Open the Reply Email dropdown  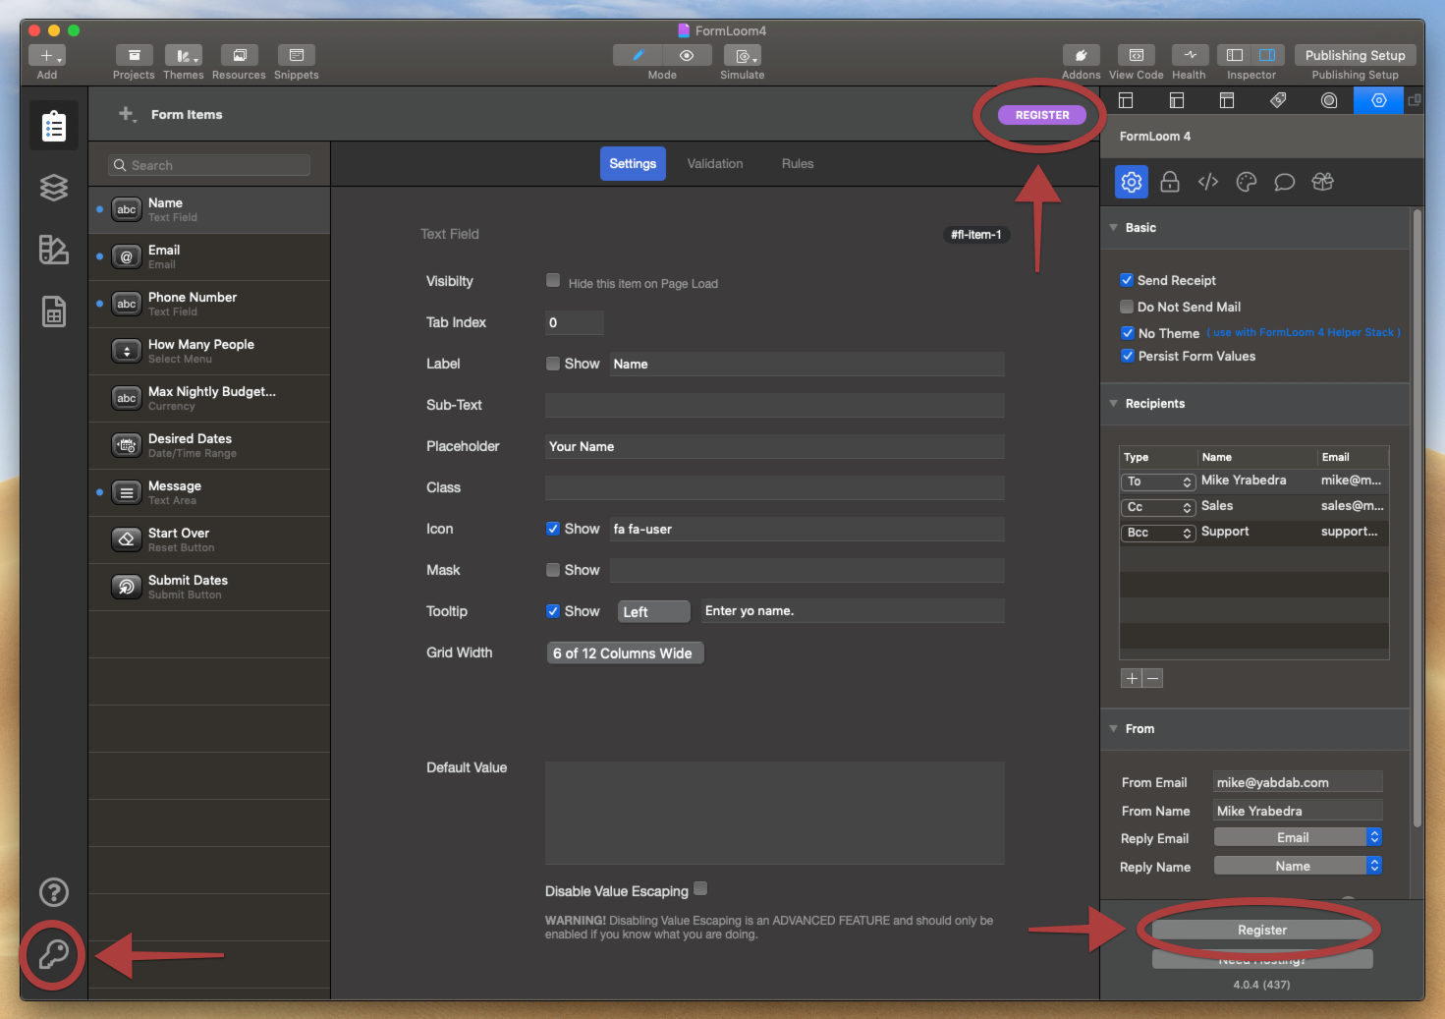1299,837
